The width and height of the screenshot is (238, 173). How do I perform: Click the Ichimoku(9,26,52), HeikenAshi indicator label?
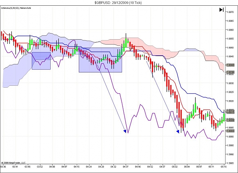[x=16, y=8]
